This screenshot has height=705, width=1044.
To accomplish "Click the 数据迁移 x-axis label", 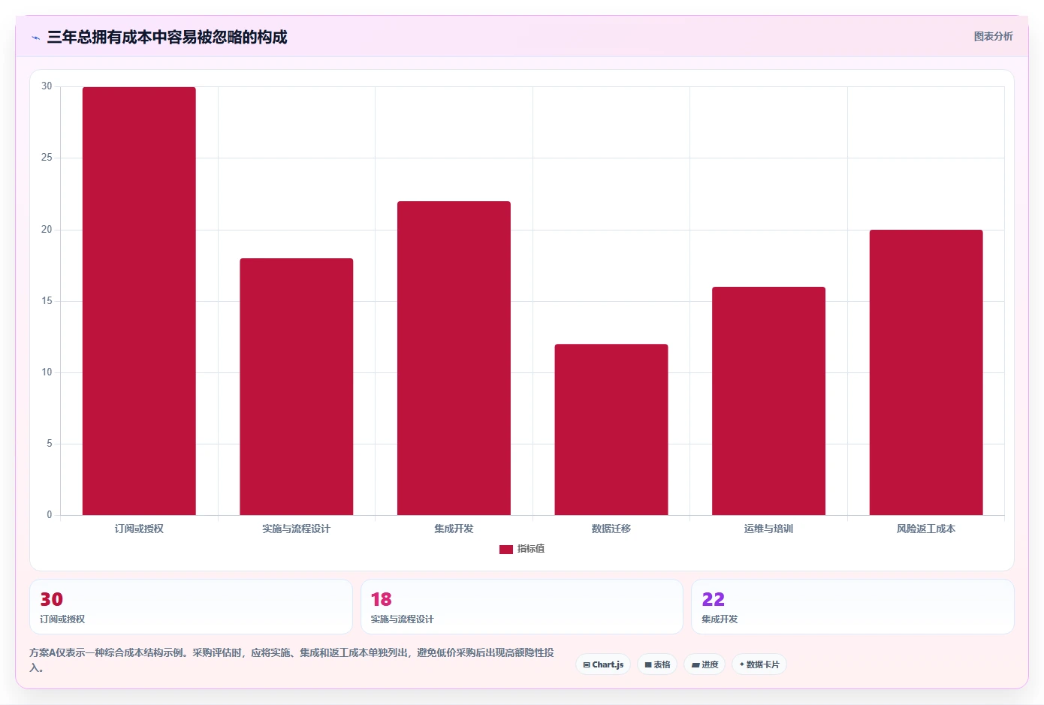I will (611, 529).
